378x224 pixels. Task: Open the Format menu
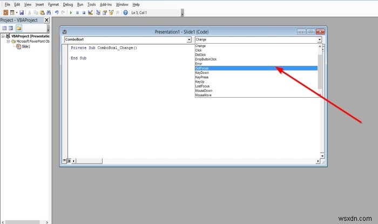click(x=53, y=4)
